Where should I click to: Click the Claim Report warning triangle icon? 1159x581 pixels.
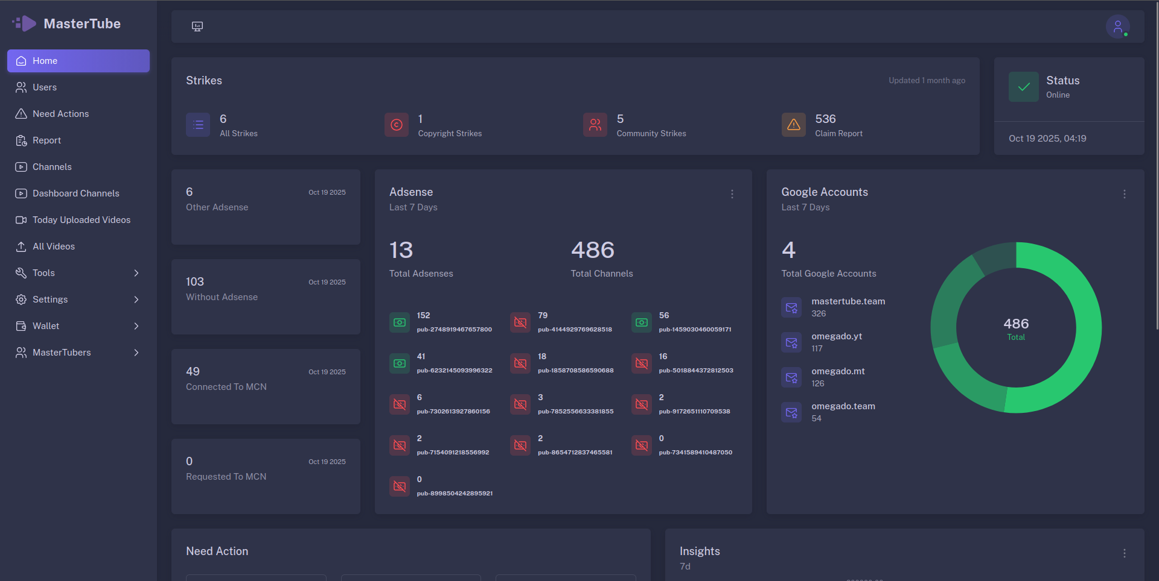coord(793,125)
